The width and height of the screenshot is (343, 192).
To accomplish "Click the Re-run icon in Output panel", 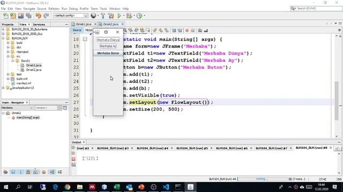I will 73,153.
